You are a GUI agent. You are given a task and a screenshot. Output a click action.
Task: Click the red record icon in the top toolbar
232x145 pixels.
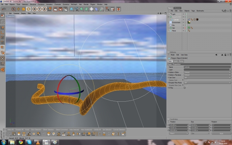point(118,9)
